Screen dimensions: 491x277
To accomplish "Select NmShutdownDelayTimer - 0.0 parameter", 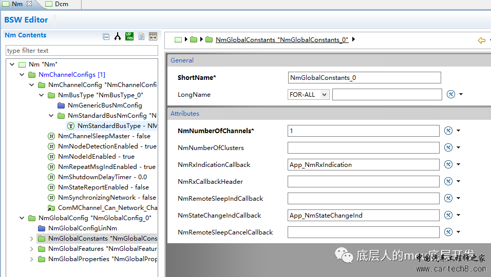I will click(x=102, y=177).
